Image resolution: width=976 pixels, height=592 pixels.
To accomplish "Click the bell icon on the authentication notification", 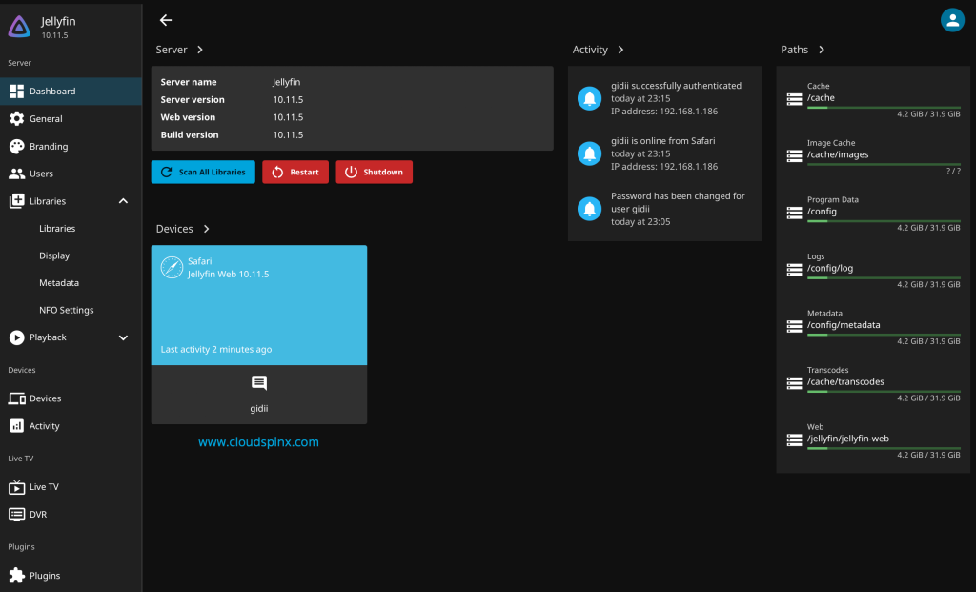I will [x=589, y=97].
